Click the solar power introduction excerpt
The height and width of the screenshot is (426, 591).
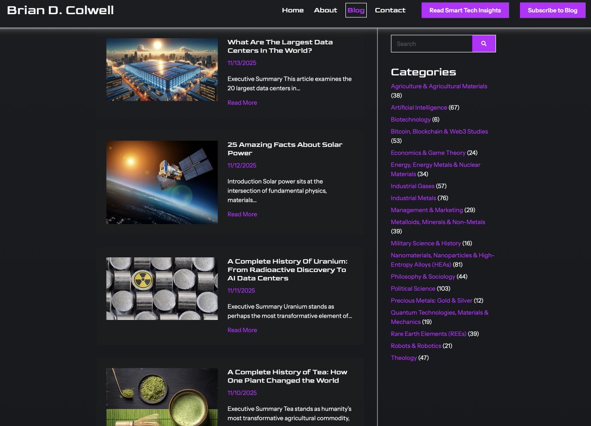(x=276, y=191)
